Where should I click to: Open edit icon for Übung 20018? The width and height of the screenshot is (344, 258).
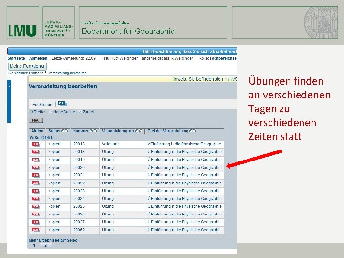[x=35, y=152]
